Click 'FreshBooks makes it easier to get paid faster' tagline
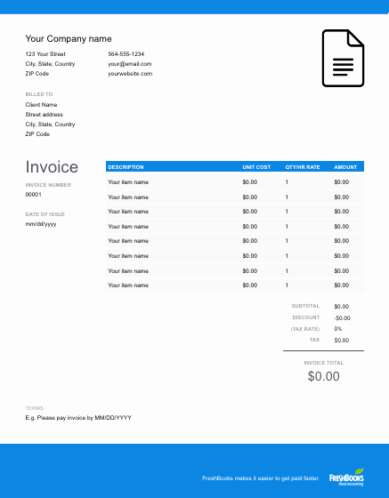This screenshot has width=389, height=498. (261, 478)
